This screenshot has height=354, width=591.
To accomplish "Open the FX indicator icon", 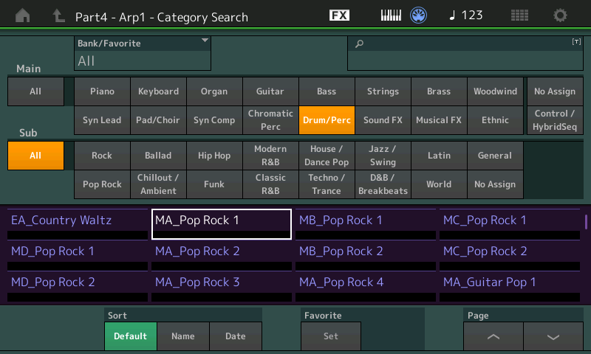I will [x=339, y=15].
